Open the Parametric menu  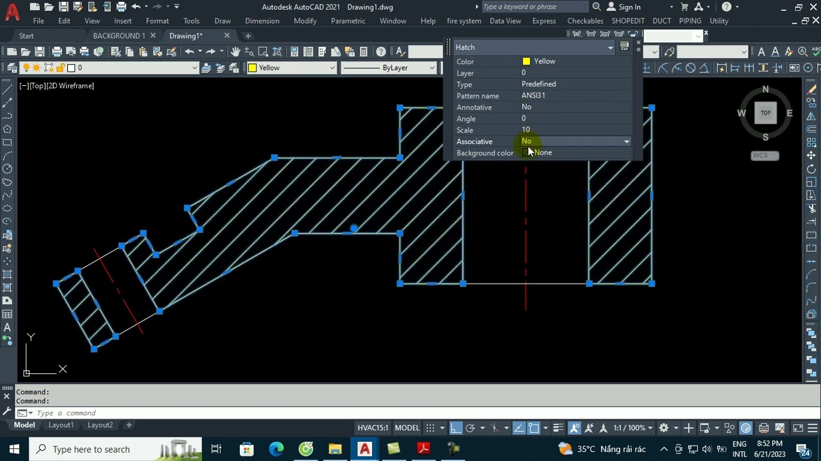(x=348, y=21)
